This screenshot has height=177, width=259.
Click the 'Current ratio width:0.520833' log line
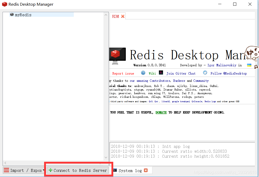(x=169, y=151)
